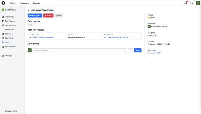Mark defect as In Progress

click(35, 16)
